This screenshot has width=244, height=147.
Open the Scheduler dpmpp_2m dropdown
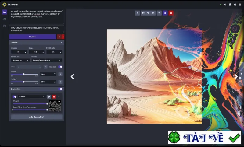(20, 60)
